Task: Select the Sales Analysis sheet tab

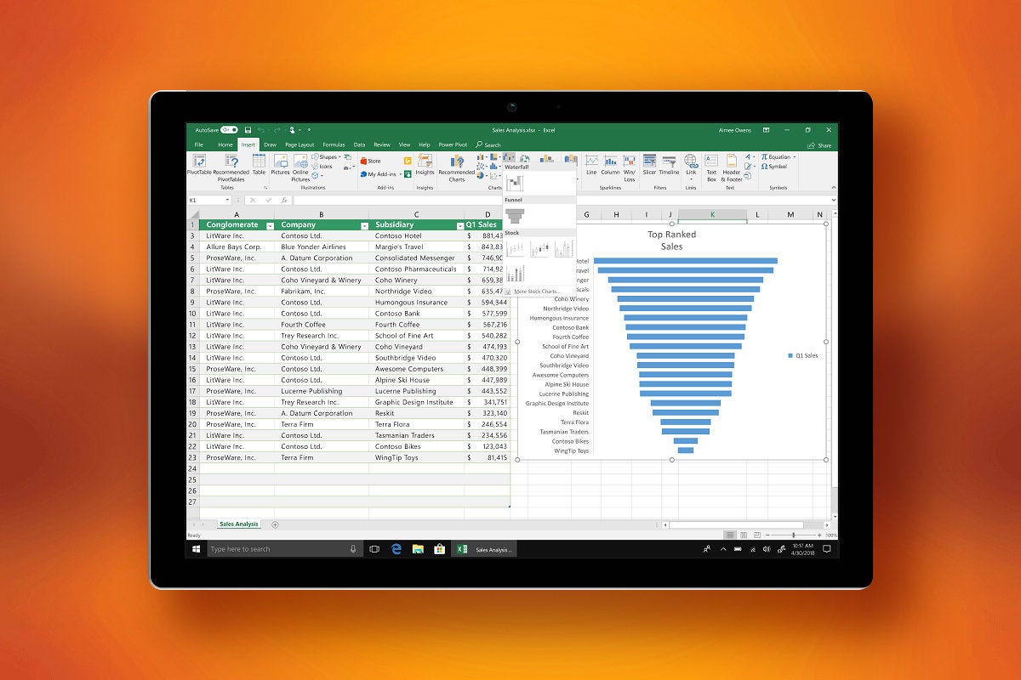Action: click(237, 524)
